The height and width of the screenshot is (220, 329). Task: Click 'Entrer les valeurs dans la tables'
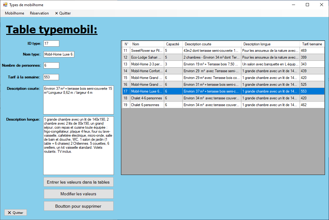78,182
